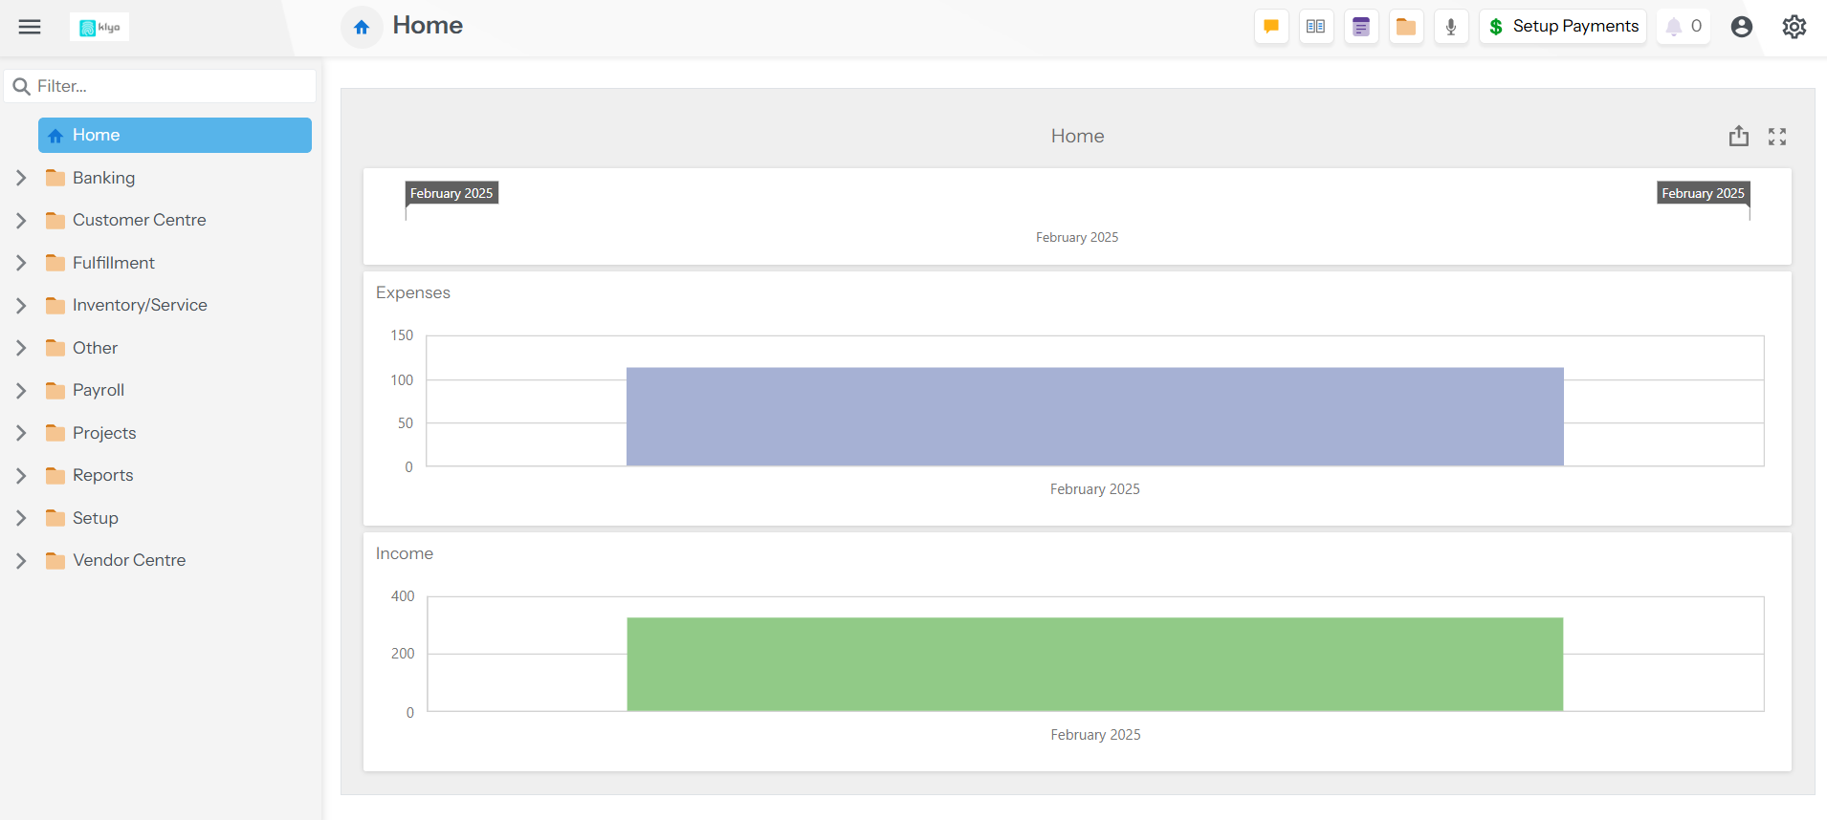Expand the Payroll chevron
Screen dimensions: 1827x820
pos(21,390)
